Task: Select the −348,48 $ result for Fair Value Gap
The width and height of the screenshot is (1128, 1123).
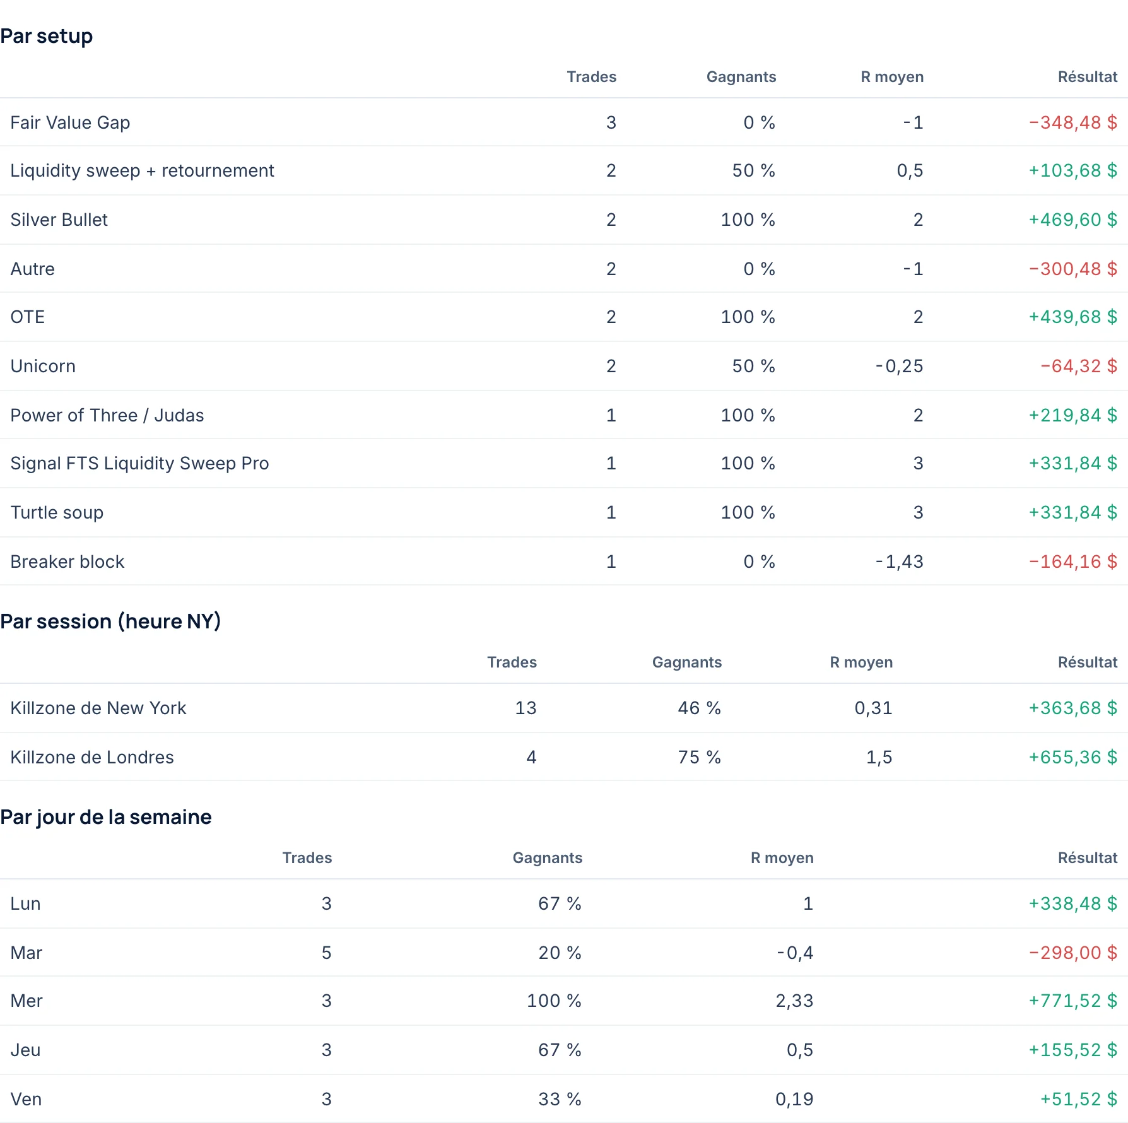Action: [1073, 122]
